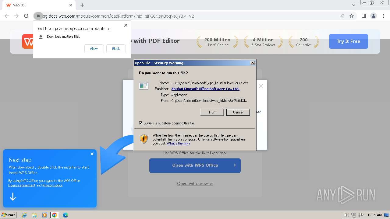390x219 pixels.
Task: Close the WPS 365 tab
Action: point(71,5)
